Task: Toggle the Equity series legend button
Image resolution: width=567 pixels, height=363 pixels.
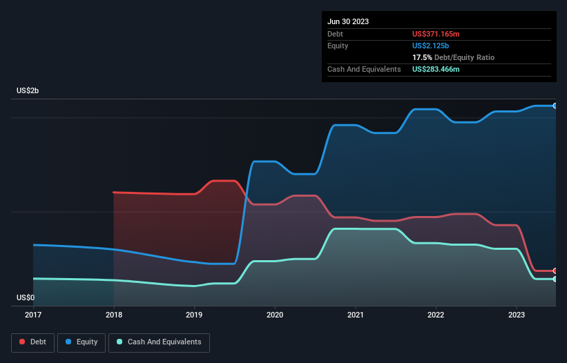Action: coord(81,342)
